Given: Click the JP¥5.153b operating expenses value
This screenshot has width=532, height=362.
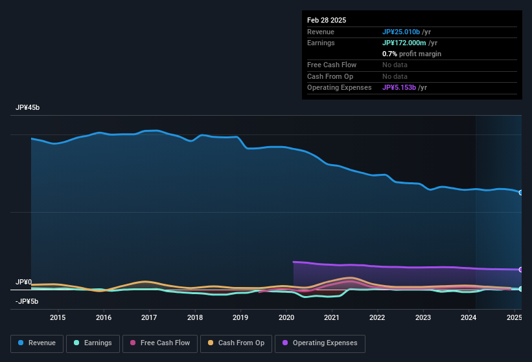Looking at the screenshot, I should (399, 87).
